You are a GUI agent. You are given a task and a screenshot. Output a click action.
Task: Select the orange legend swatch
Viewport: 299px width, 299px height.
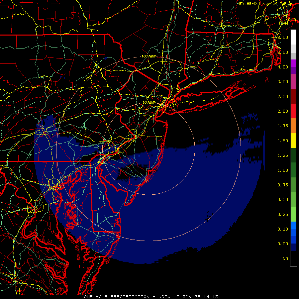coord(293,126)
